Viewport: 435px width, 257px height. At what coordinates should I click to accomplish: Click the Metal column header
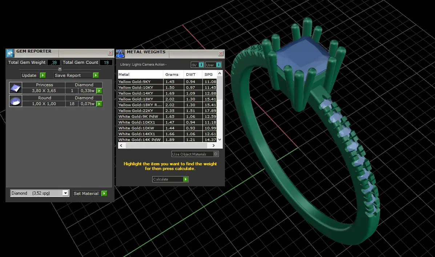pyautogui.click(x=140, y=74)
